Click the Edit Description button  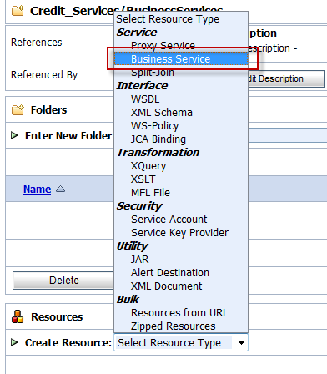pos(286,78)
